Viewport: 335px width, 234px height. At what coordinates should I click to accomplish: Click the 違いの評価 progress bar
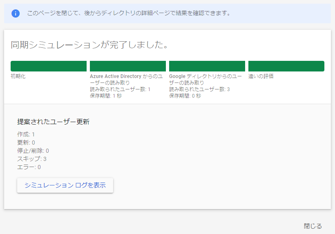click(286, 66)
